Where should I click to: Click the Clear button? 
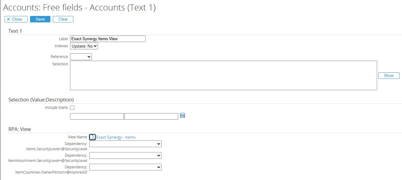pyautogui.click(x=63, y=19)
